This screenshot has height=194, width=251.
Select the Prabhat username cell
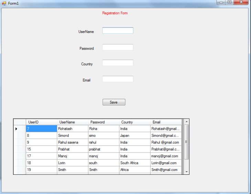[73, 149]
